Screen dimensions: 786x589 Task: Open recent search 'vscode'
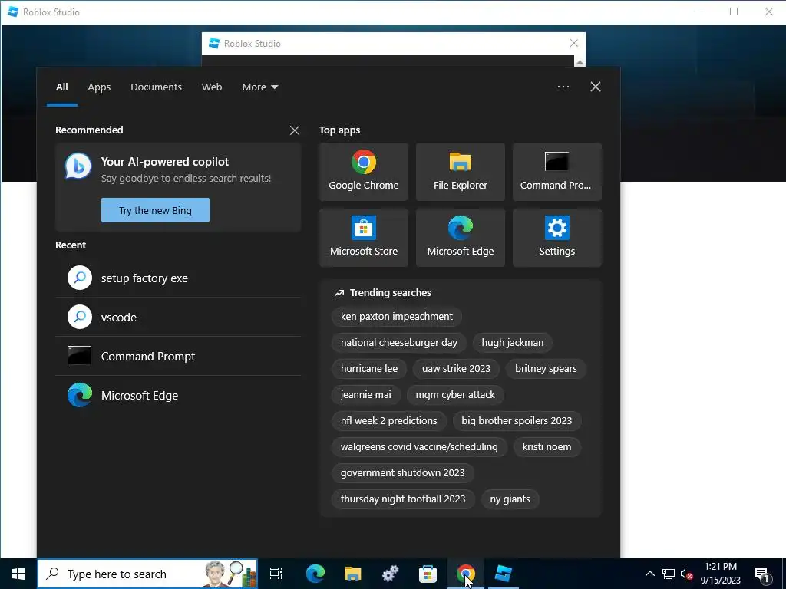178,317
